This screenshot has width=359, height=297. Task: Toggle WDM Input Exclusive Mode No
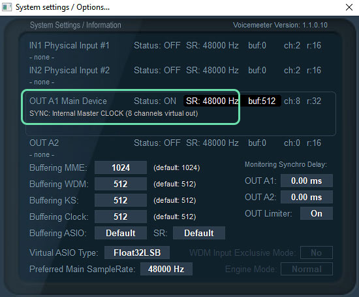click(317, 253)
